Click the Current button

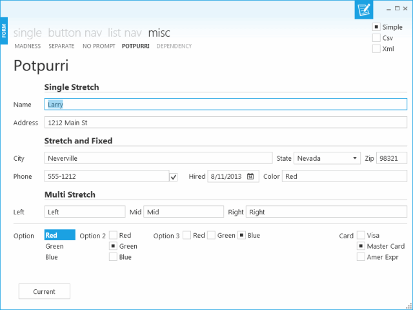tap(45, 291)
